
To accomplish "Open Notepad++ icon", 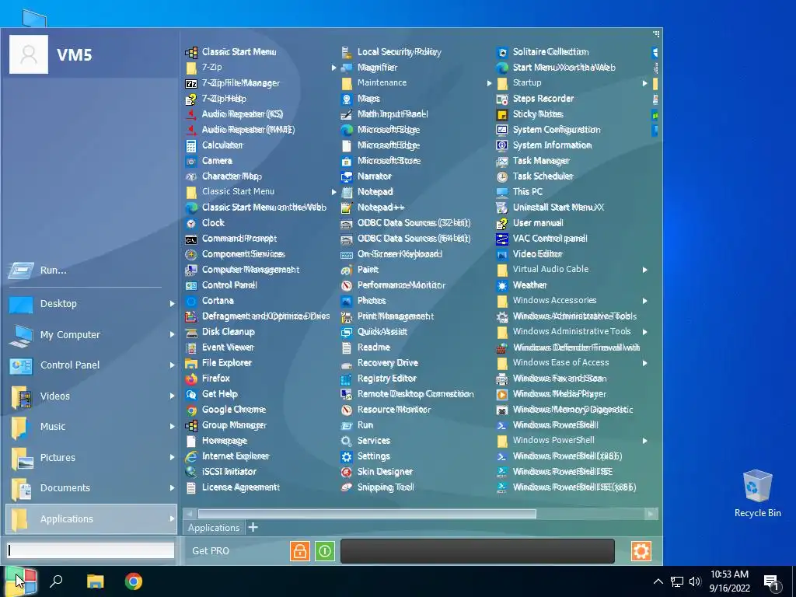I will (347, 208).
